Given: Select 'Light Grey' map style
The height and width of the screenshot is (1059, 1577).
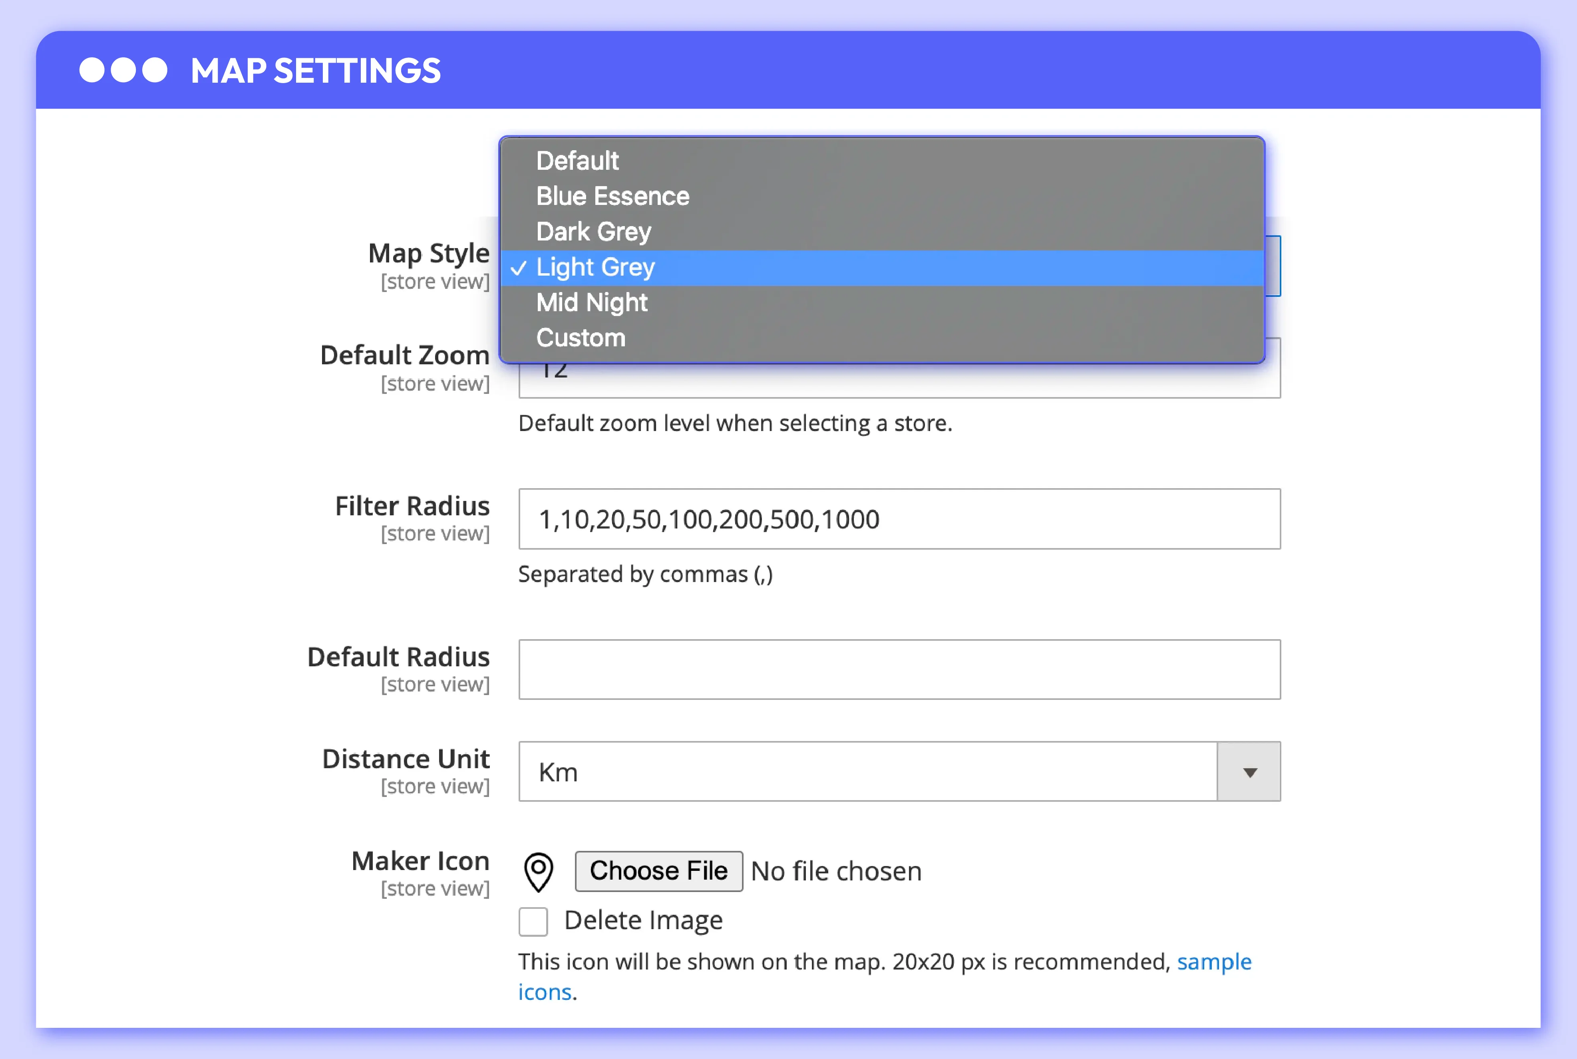Looking at the screenshot, I should tap(595, 267).
